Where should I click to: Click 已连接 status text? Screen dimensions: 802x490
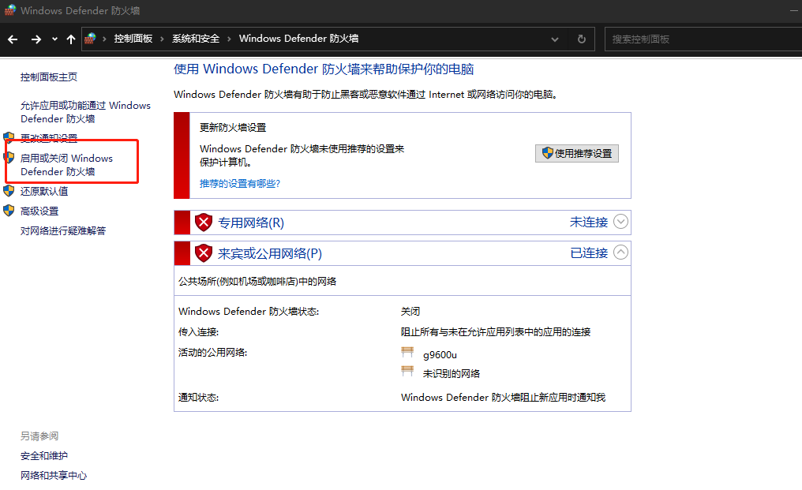coord(589,252)
